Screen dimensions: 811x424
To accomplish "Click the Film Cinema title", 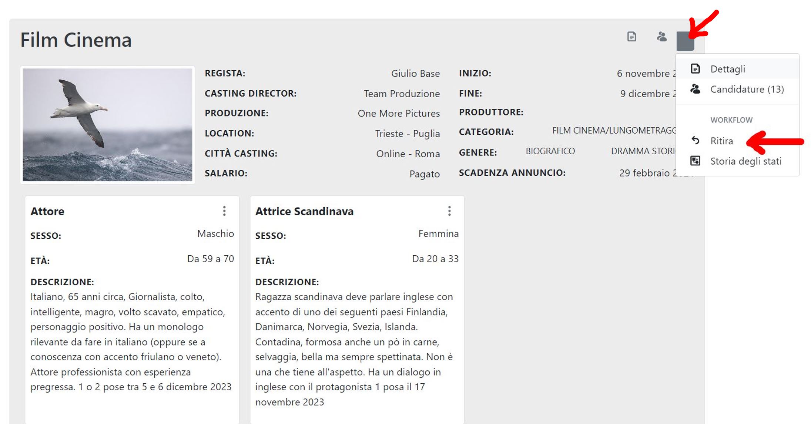I will click(76, 40).
